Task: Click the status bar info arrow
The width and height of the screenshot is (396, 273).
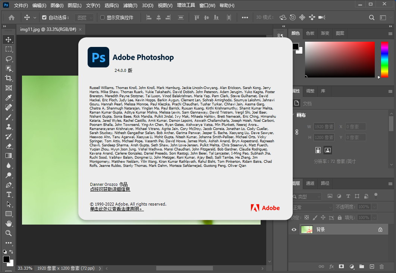Action: click(100, 269)
